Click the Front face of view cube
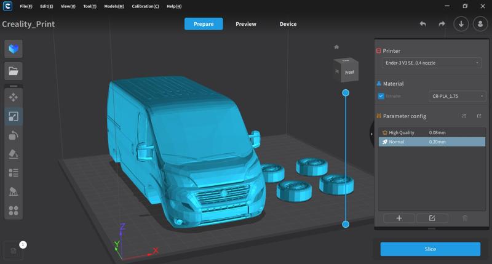 (x=350, y=73)
